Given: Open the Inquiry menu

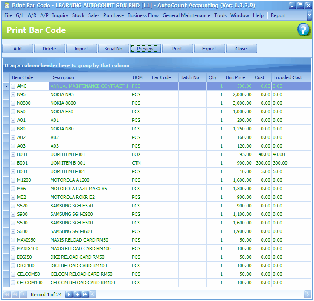Looking at the screenshot, I should [60, 15].
